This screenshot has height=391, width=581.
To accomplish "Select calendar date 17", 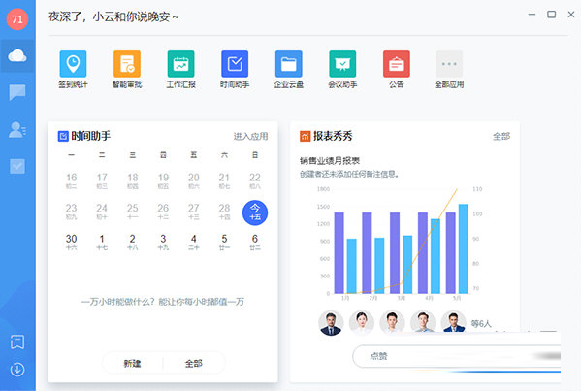I will (102, 180).
